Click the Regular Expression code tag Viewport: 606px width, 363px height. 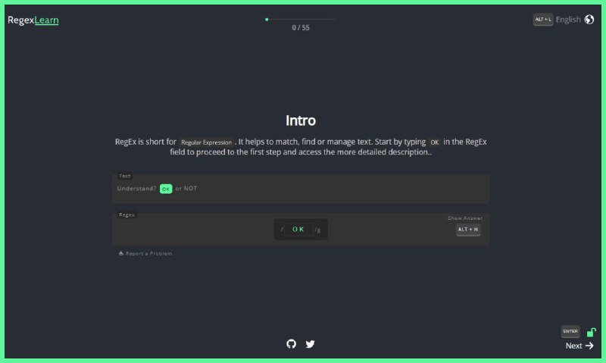click(x=206, y=142)
